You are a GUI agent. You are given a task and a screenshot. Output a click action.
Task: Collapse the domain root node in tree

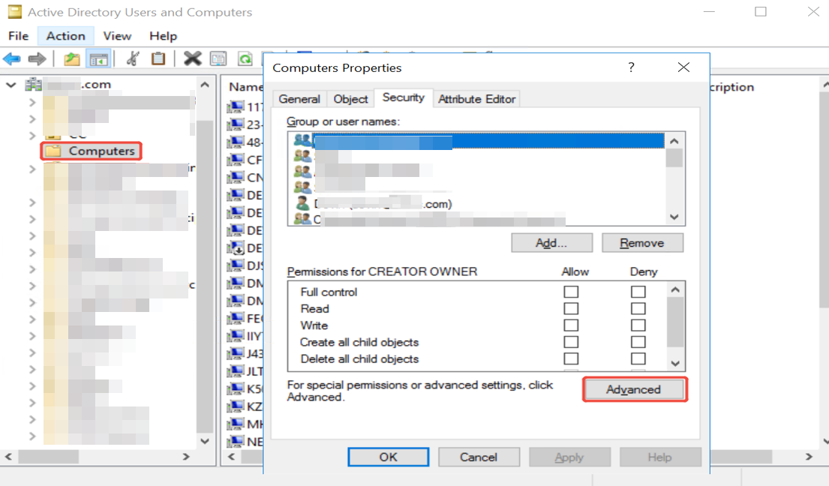[11, 85]
